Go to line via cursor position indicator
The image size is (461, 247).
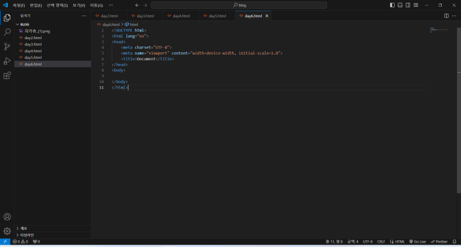[334, 241]
